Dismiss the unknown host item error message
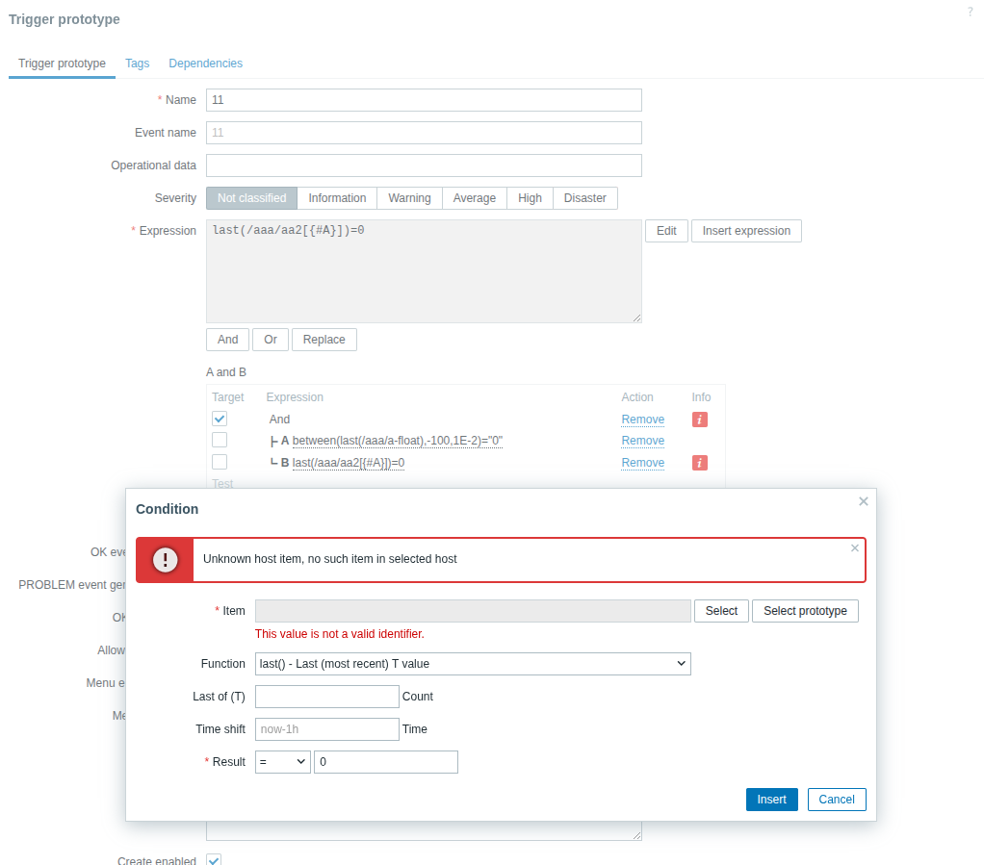 [x=854, y=548]
